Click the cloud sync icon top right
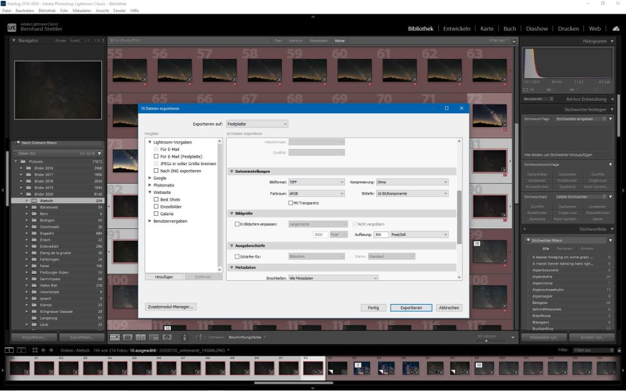Viewport: 626px width, 391px height. [x=616, y=28]
